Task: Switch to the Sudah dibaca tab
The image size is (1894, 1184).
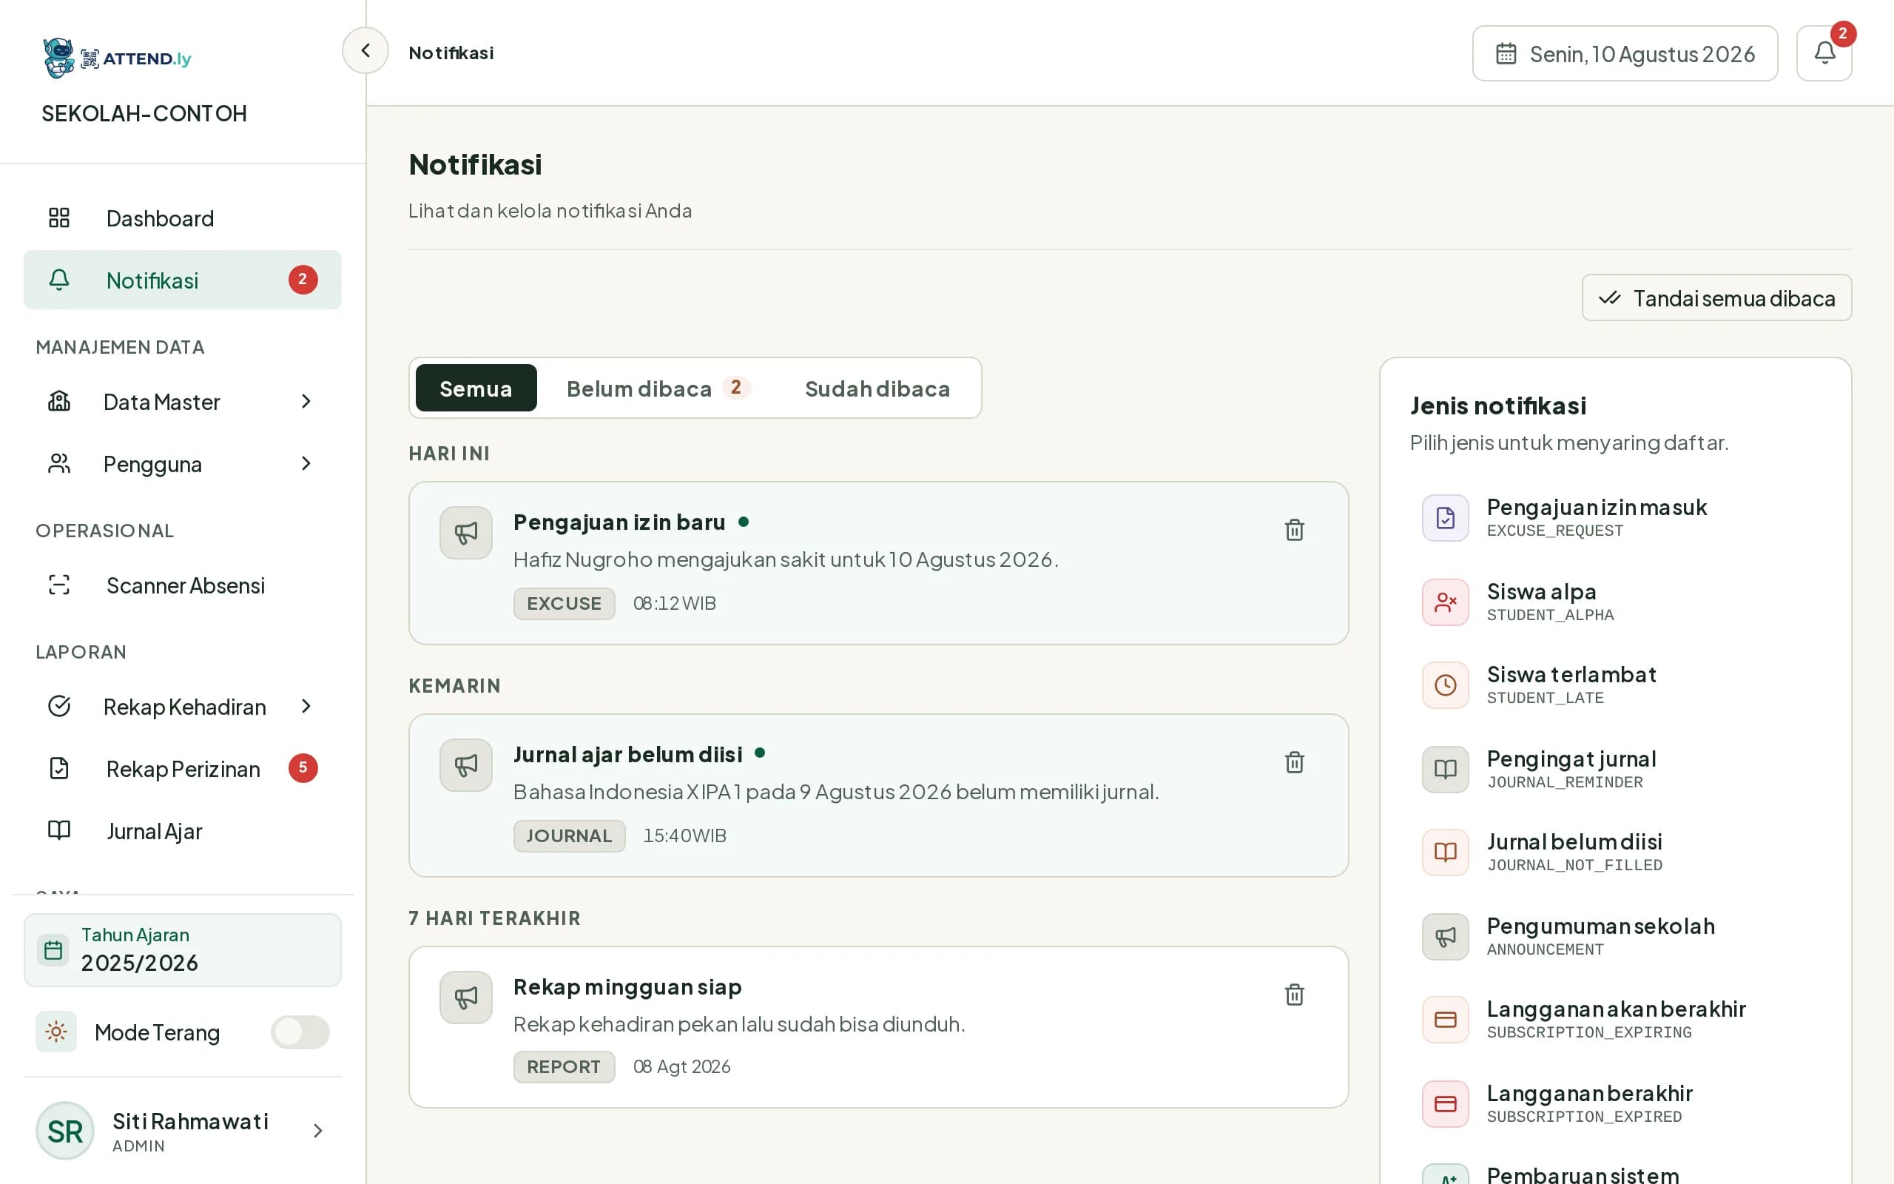Action: coord(877,388)
